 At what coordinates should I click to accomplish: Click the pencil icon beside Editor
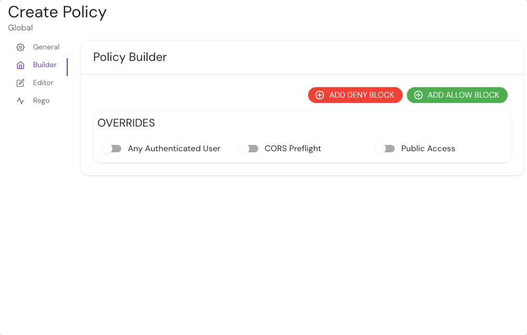(x=20, y=82)
